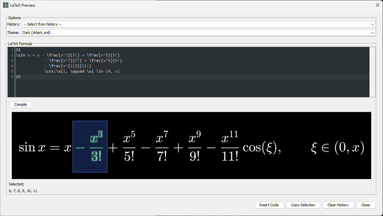Image resolution: width=383 pixels, height=216 pixels.
Task: Select the x¹¹/11! fraction in preview
Action: pos(230,147)
